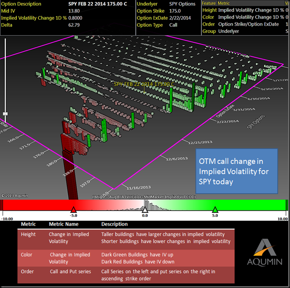Click 'Option Strike/Option ExDate' metric value
Screen dimensions: 290x288
pyautogui.click(x=248, y=24)
